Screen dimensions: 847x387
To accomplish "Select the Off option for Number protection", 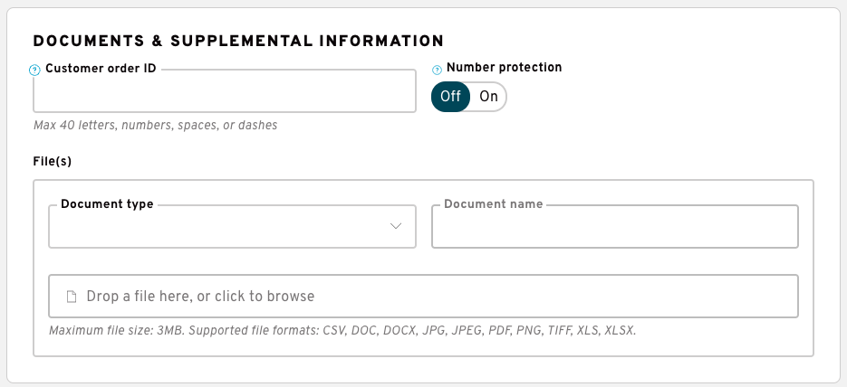I will (x=450, y=97).
